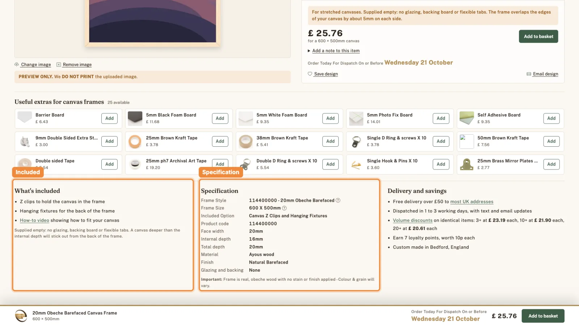Screen dimensions: 579x326
Task: Click Add to basket in the price panel
Action: click(538, 36)
